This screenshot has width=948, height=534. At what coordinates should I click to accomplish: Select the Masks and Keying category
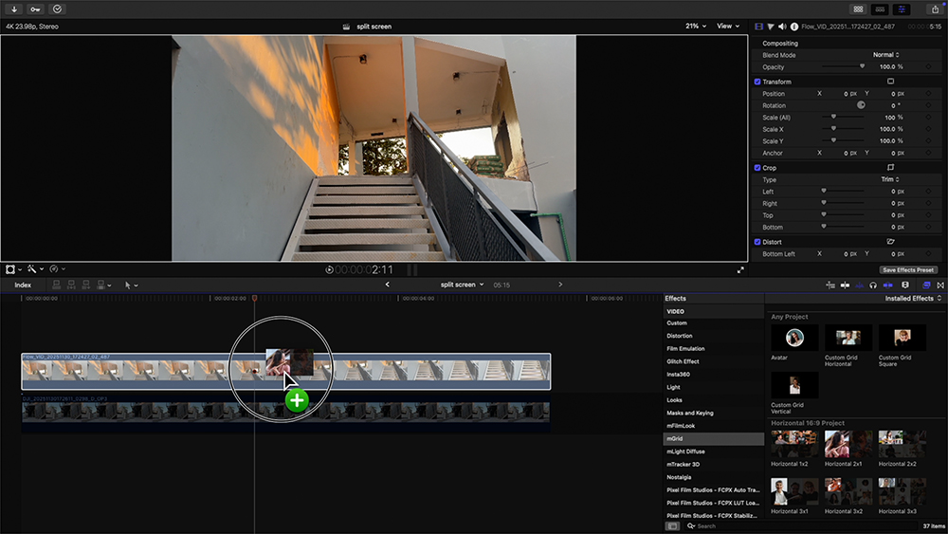tap(689, 413)
